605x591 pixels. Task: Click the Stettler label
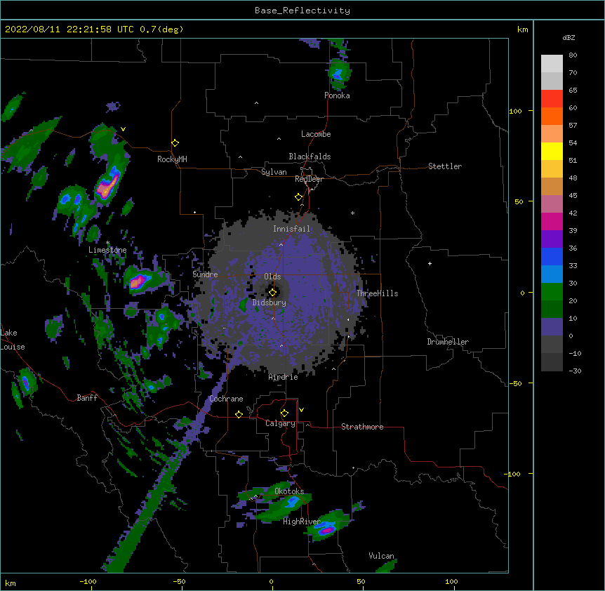click(444, 166)
